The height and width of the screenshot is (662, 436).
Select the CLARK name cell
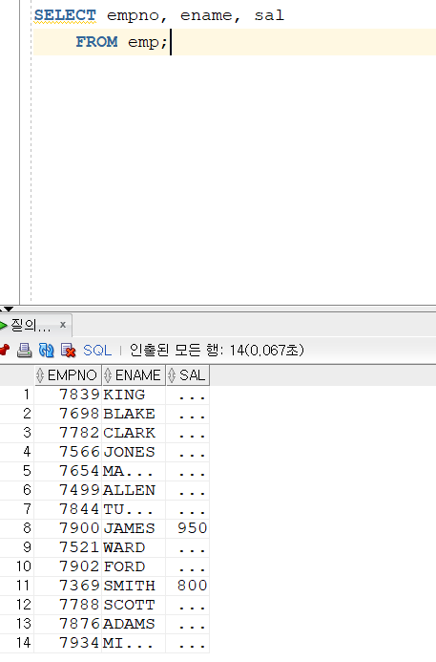pos(134,433)
